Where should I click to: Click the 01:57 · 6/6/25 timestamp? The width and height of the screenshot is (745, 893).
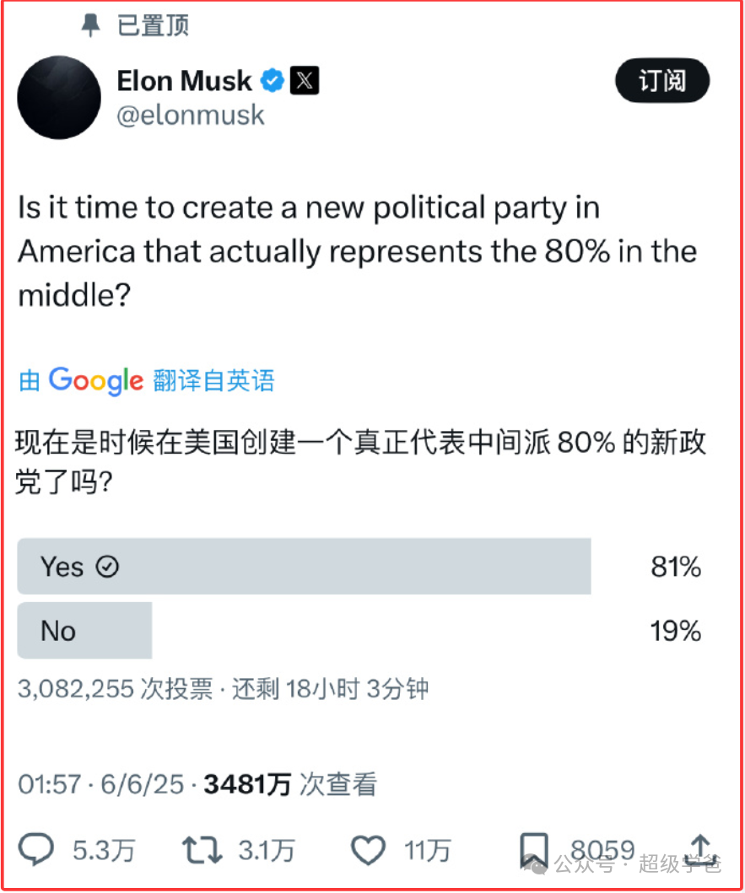tap(100, 784)
